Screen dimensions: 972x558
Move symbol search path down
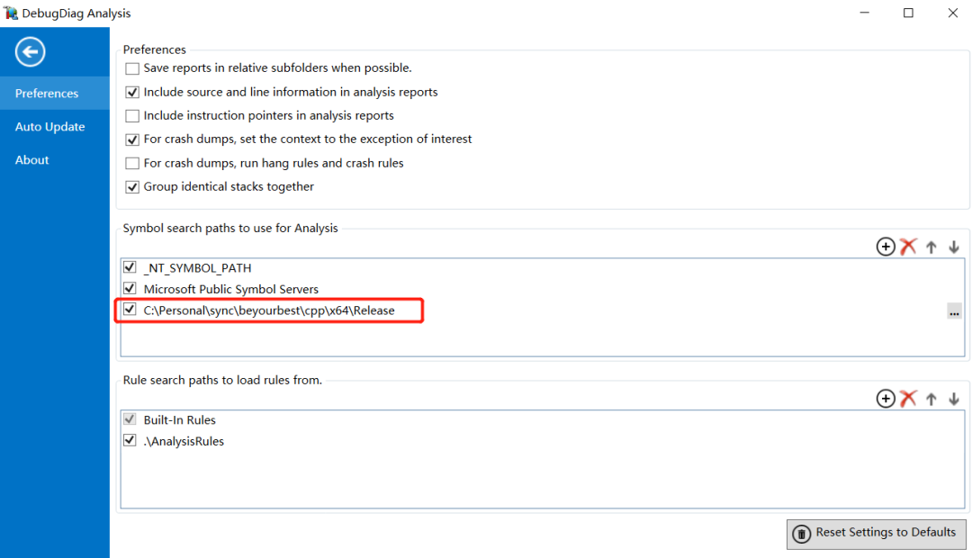click(954, 247)
